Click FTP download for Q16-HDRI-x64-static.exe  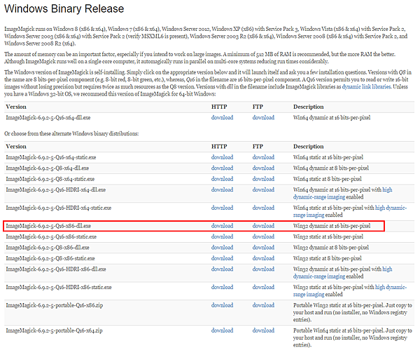coord(263,208)
